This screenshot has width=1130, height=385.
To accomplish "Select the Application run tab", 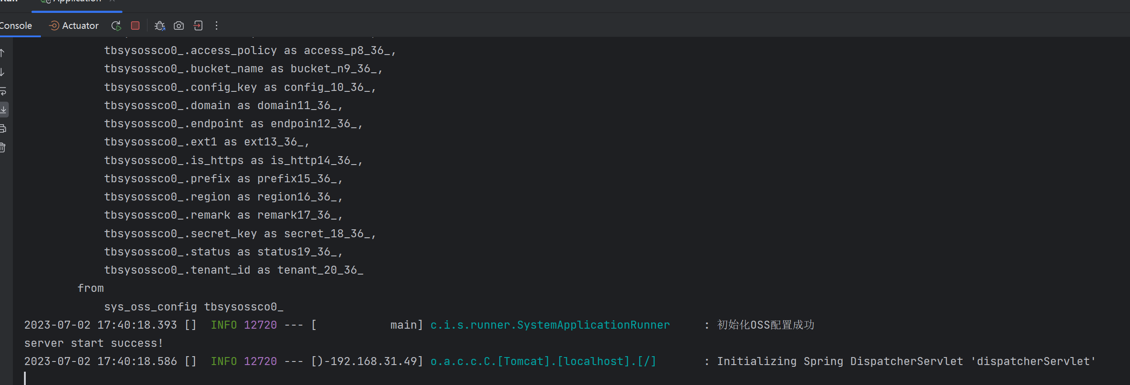I will tap(76, 2).
